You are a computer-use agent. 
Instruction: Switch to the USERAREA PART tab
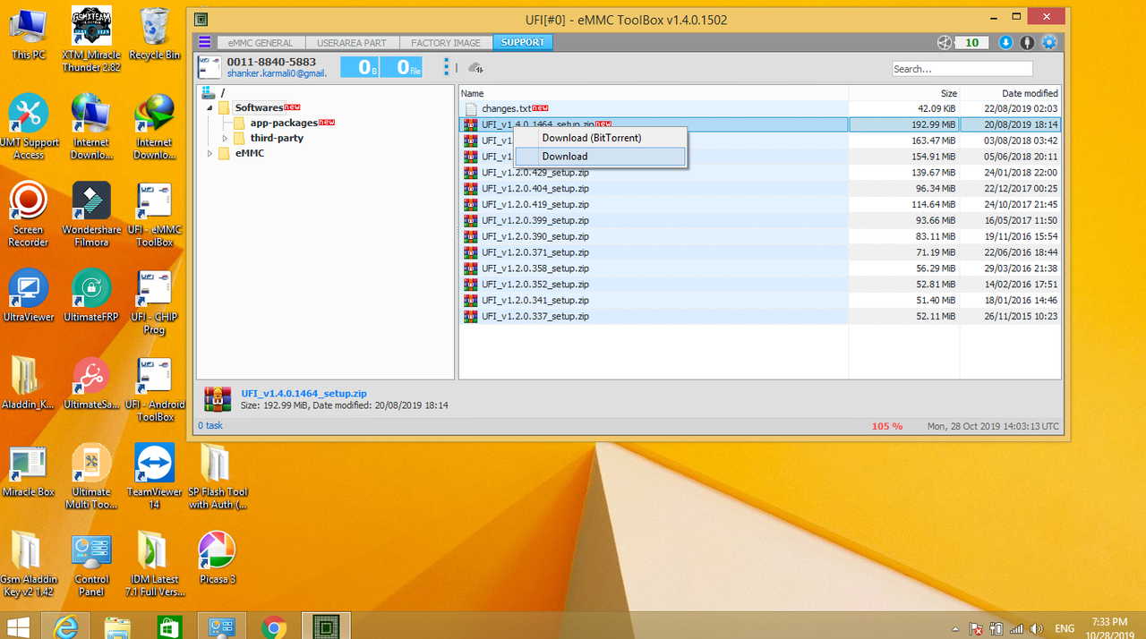click(x=352, y=43)
